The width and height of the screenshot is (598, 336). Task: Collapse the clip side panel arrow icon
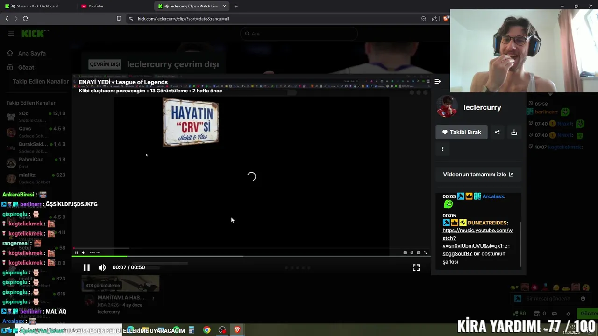pos(438,82)
